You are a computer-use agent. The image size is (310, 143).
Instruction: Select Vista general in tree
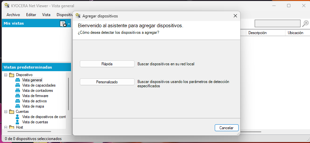[32, 80]
